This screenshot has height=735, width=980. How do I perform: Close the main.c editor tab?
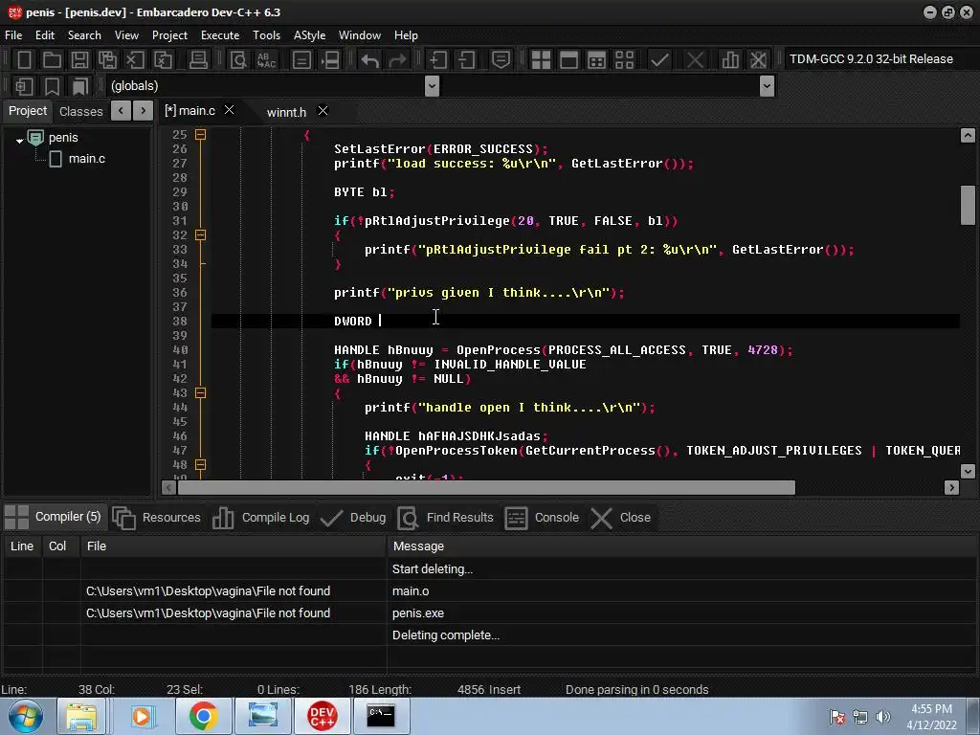coord(230,110)
